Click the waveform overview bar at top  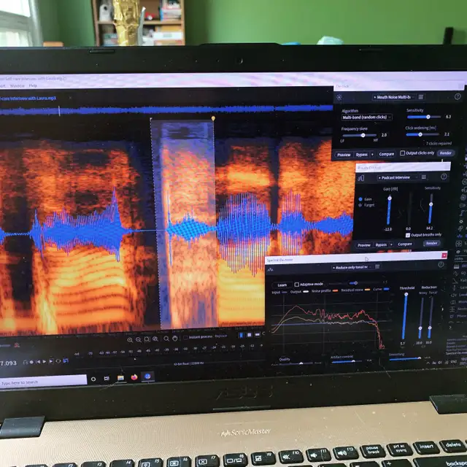pos(166,110)
